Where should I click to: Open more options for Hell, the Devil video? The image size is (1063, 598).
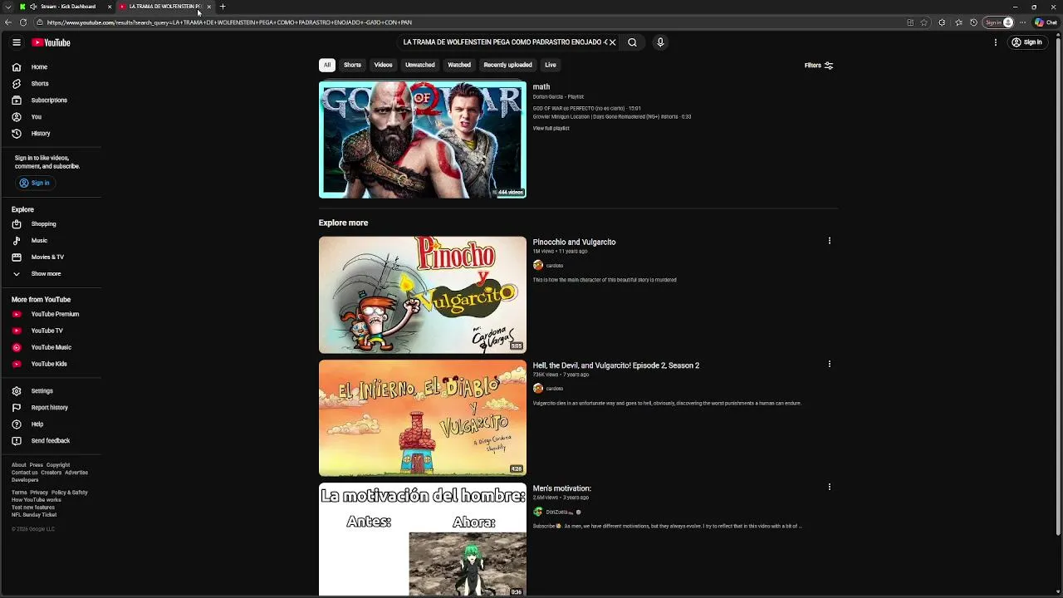coord(829,364)
